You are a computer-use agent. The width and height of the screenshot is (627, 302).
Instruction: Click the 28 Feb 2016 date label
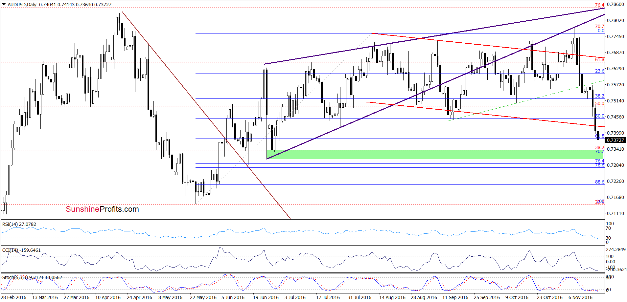pos(13,297)
